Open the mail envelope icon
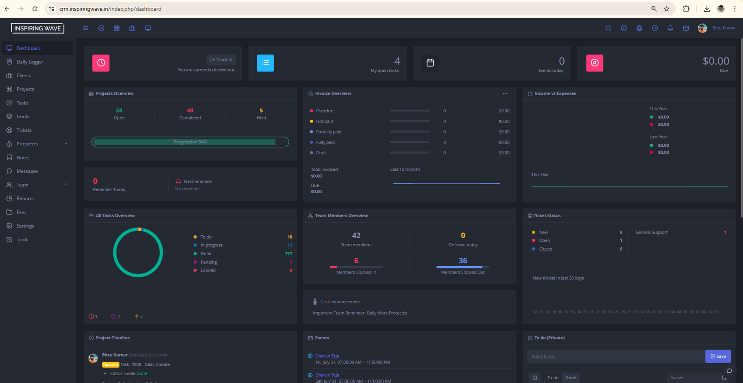Screen dimensions: 743x383 685,28
